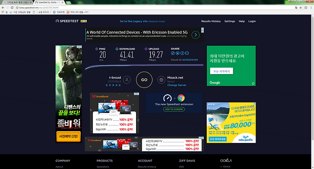The width and height of the screenshot is (314, 169).
Task: Click the browser back arrow
Action: (x=3, y=7)
